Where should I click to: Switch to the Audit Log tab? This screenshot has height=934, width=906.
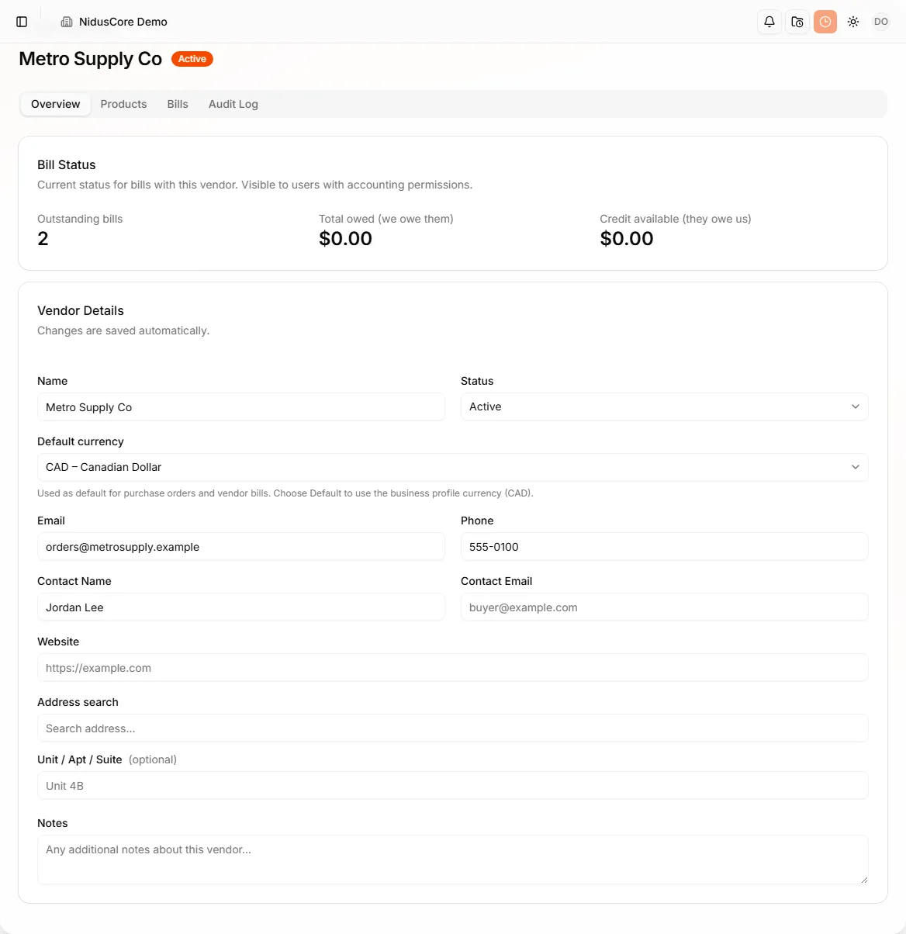233,104
